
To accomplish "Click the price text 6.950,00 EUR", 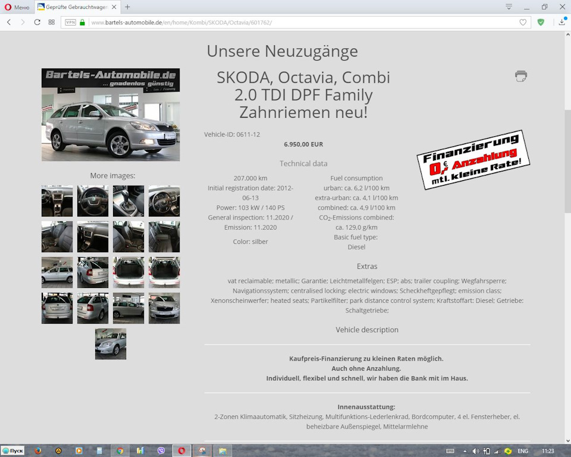I will tap(303, 145).
